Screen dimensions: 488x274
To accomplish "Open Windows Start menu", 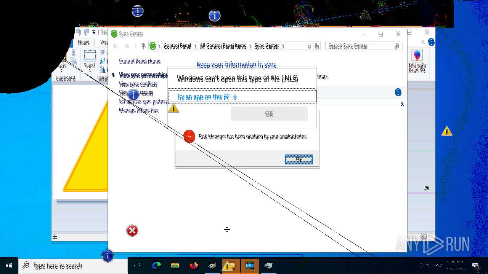I will click(x=9, y=266).
